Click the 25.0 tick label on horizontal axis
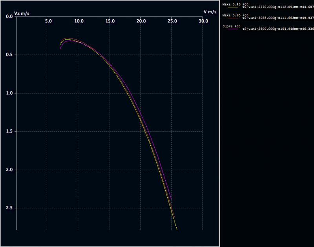This screenshot has width=314, height=247. pos(172,21)
